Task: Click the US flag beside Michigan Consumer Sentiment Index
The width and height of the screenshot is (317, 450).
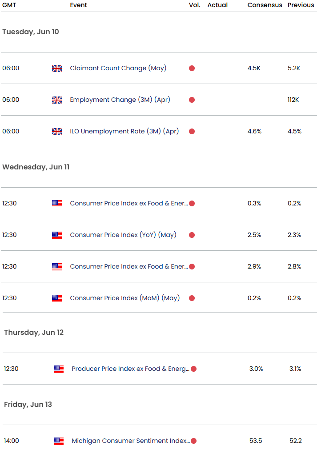Action: (59, 441)
